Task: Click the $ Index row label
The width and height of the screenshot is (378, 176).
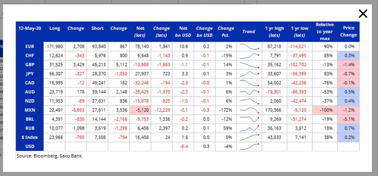Action: click(30, 137)
